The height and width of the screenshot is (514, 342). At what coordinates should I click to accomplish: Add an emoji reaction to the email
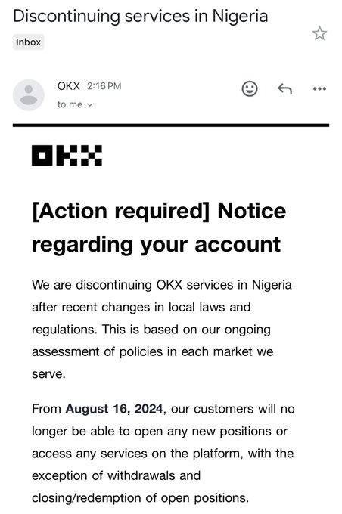tap(250, 88)
